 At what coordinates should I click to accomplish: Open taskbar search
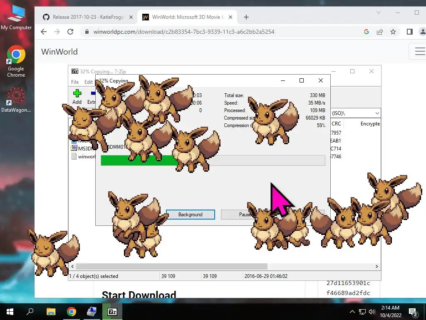(30, 312)
